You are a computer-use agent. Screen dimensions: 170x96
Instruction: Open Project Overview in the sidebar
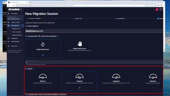pyautogui.click(x=16, y=22)
